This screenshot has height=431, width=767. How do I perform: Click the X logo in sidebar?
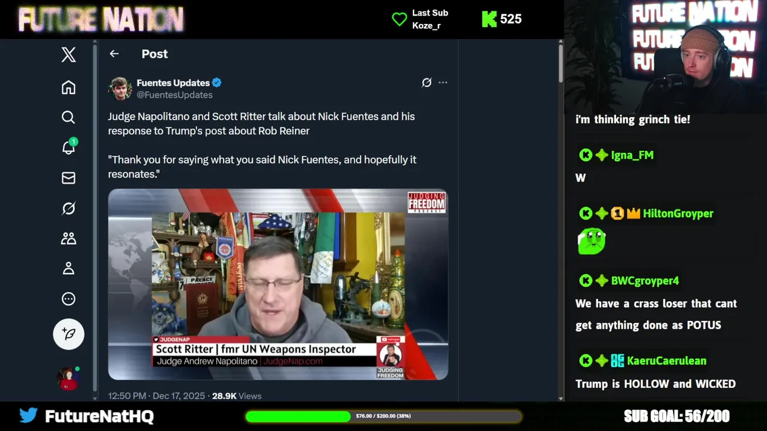pos(68,54)
